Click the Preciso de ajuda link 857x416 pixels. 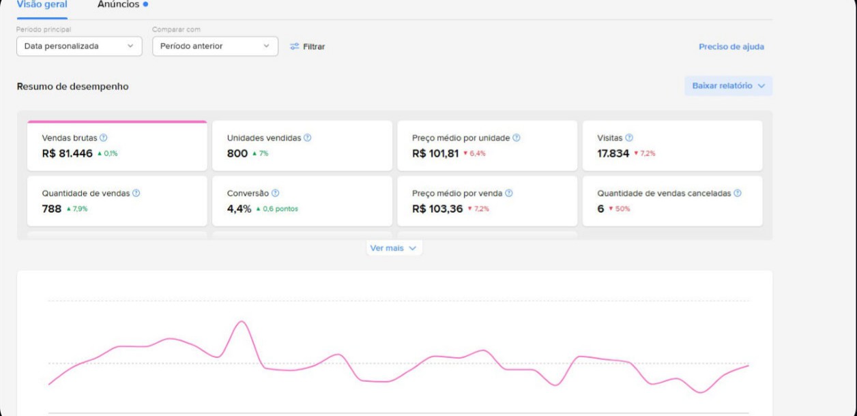point(731,47)
